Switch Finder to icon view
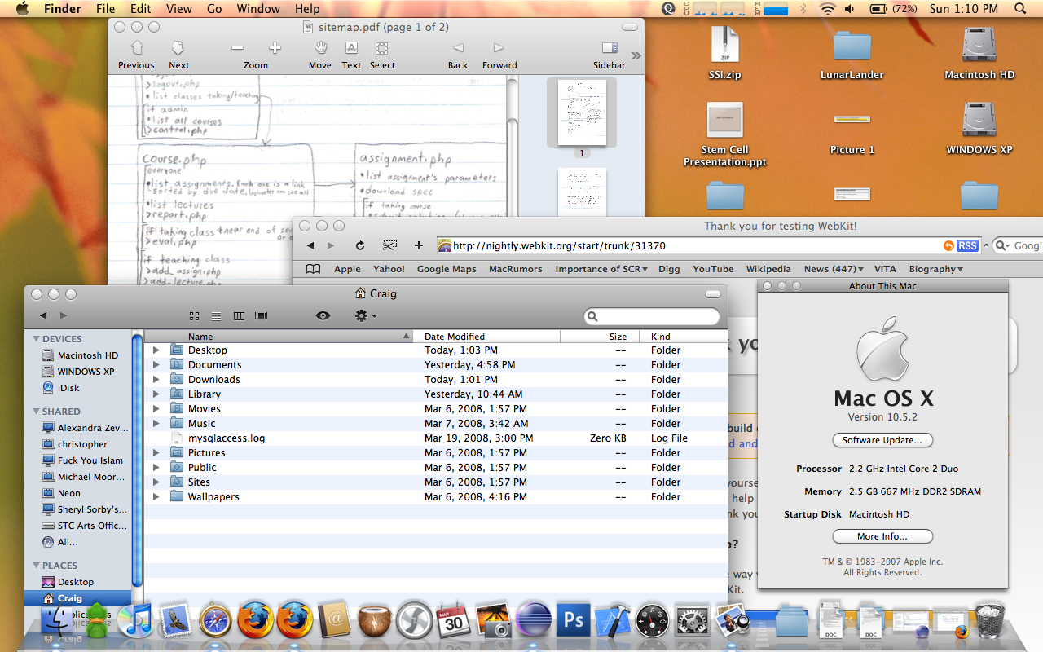The width and height of the screenshot is (1043, 652). click(x=195, y=315)
